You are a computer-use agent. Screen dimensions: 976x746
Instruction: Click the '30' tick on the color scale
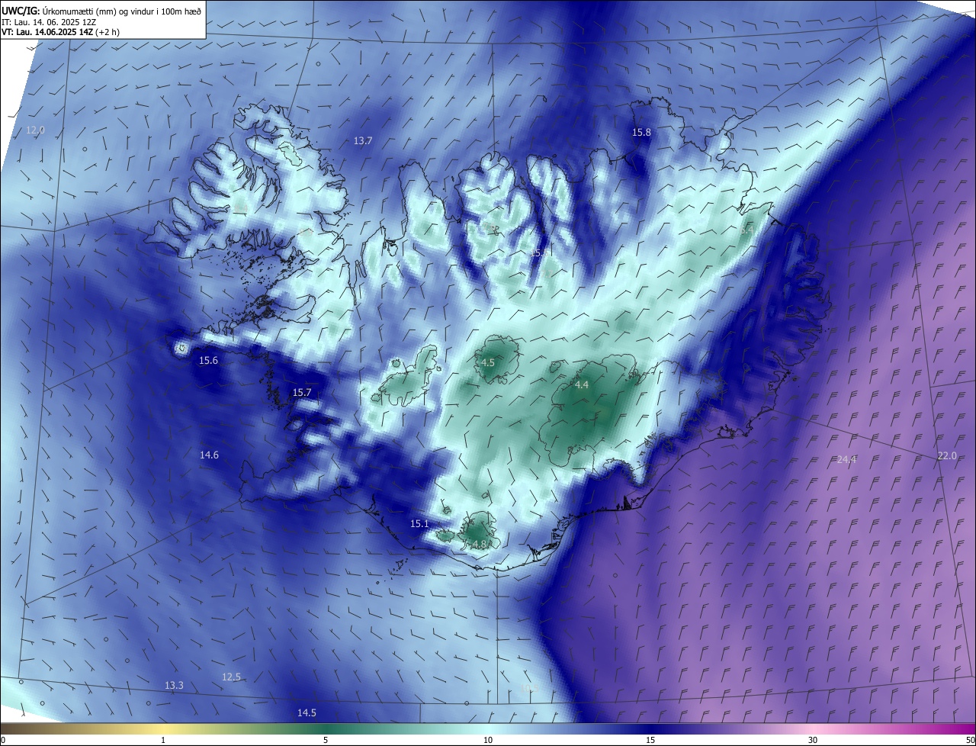(x=813, y=740)
